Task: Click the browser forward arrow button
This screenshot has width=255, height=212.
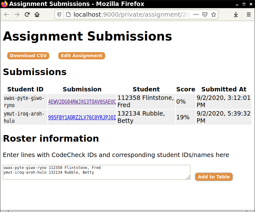Action: pos(17,15)
